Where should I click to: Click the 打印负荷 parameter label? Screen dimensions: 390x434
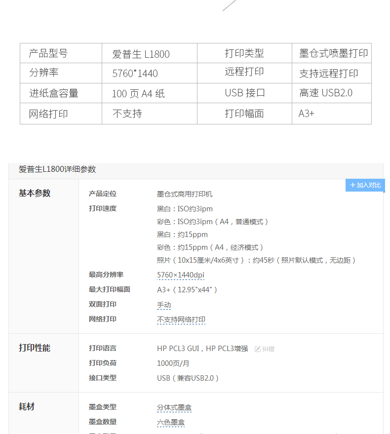coord(102,363)
